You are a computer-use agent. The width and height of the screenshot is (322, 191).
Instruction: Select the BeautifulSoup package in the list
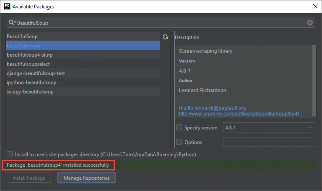[83, 37]
